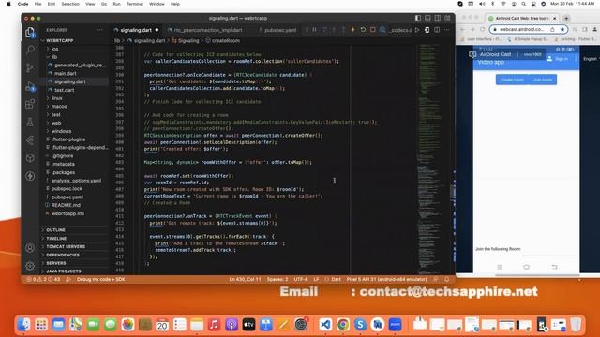Expand the OUTLINE section
The image size is (600, 337).
56,230
